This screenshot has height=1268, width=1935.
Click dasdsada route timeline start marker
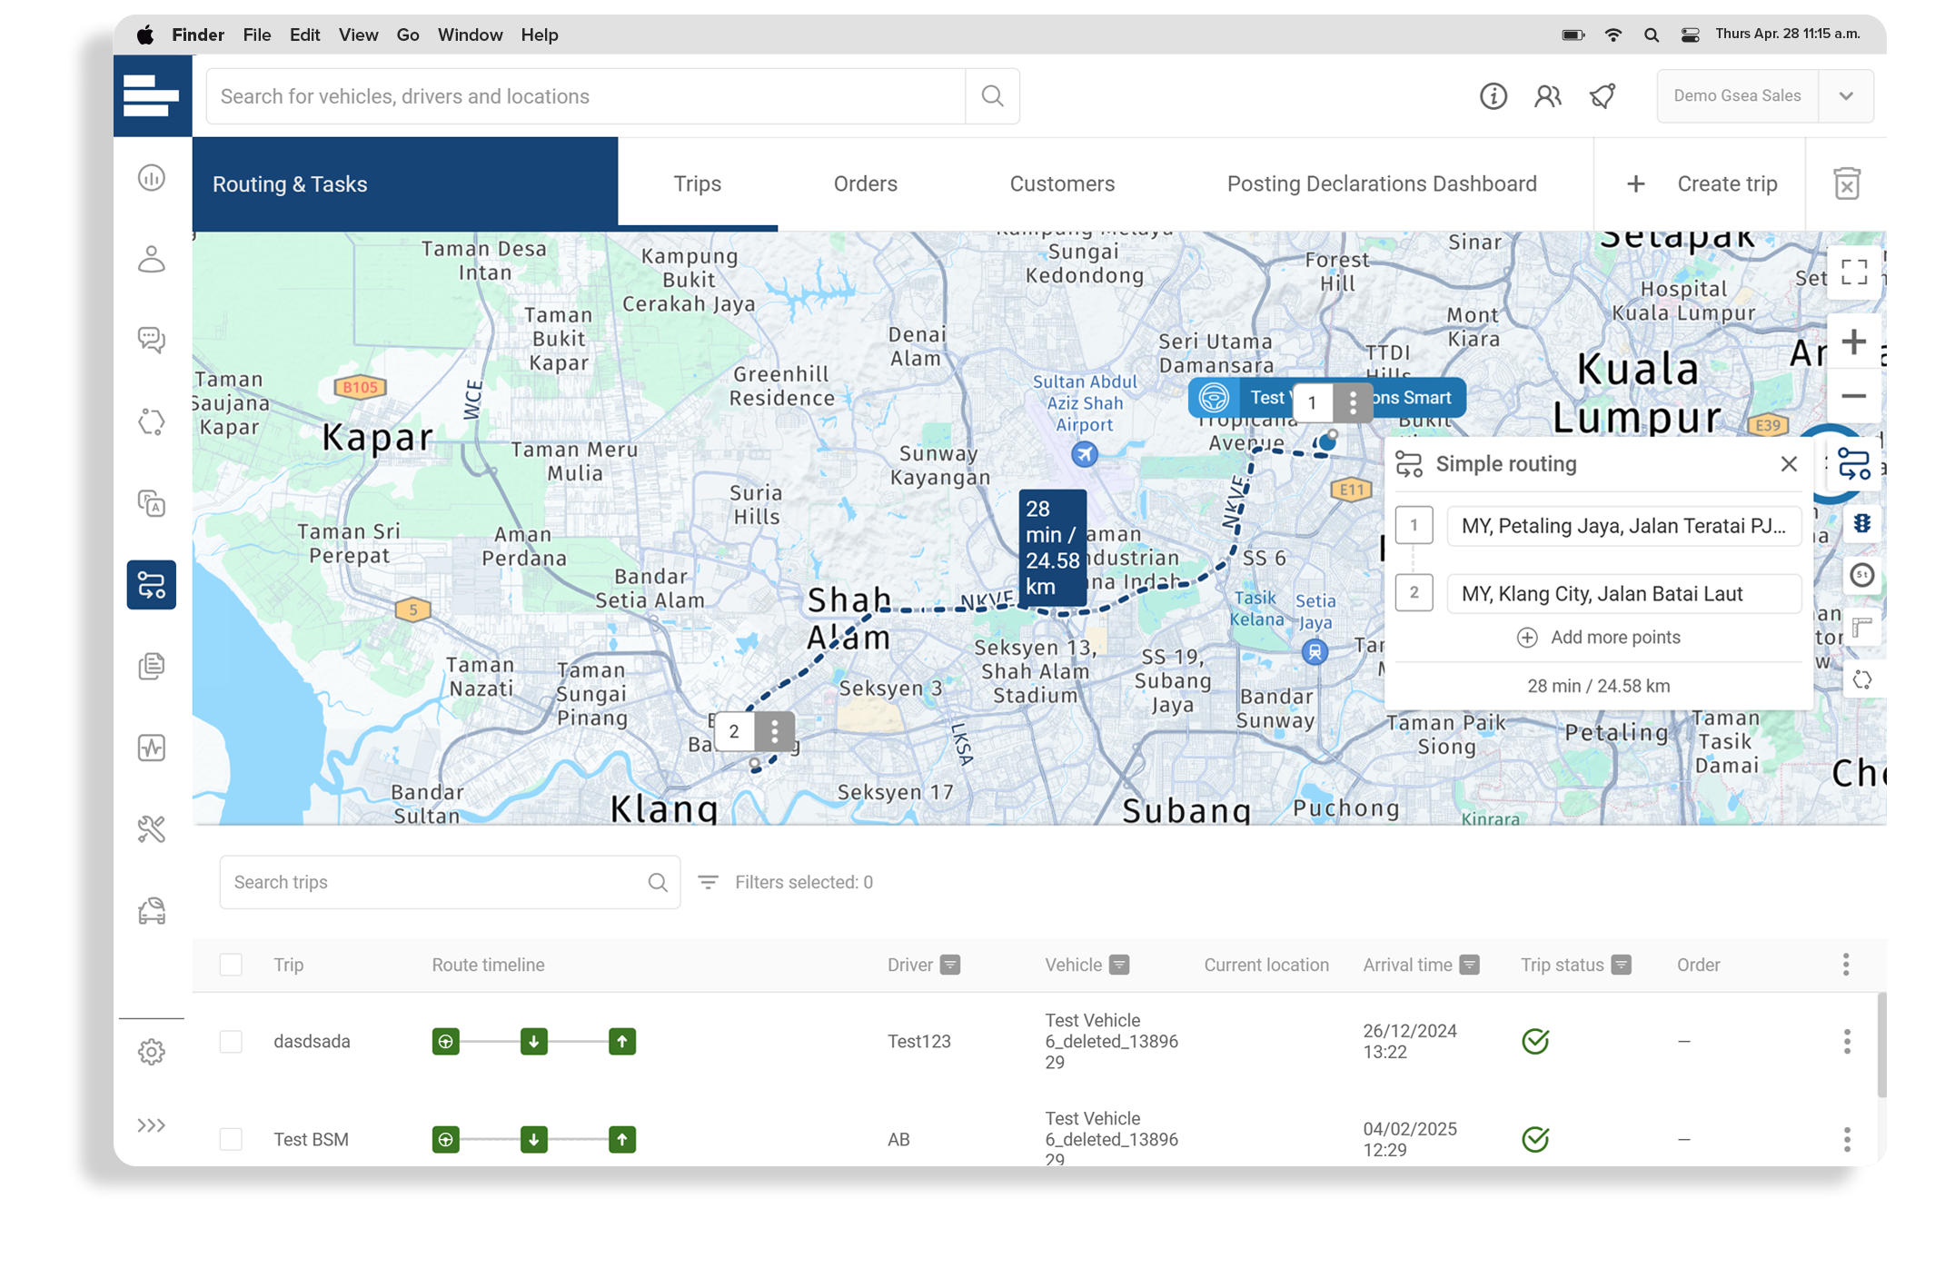click(x=445, y=1041)
